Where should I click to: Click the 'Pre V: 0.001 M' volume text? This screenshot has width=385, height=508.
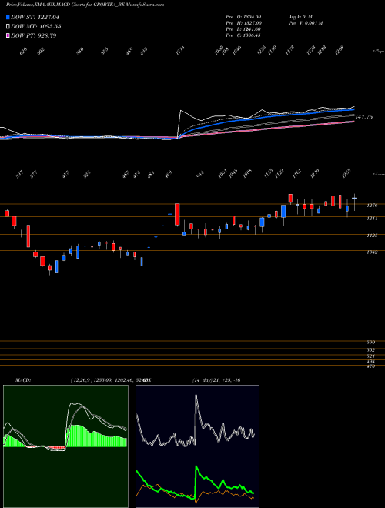click(306, 23)
